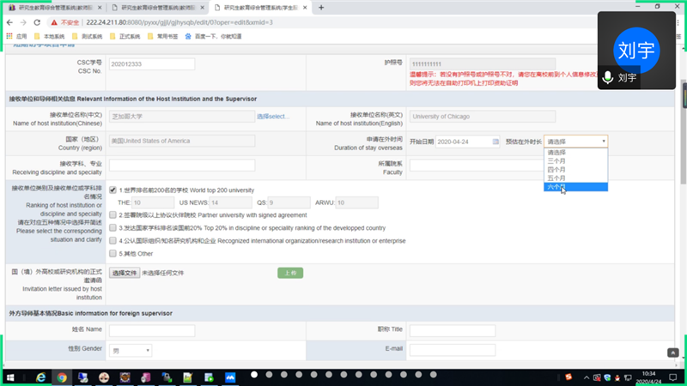Click the THE ranking field
Viewport: 687px width, 386px height.
click(x=153, y=202)
